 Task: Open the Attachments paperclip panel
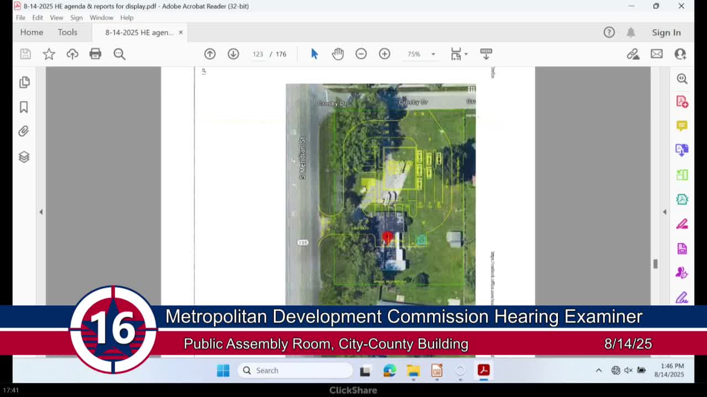pyautogui.click(x=24, y=131)
